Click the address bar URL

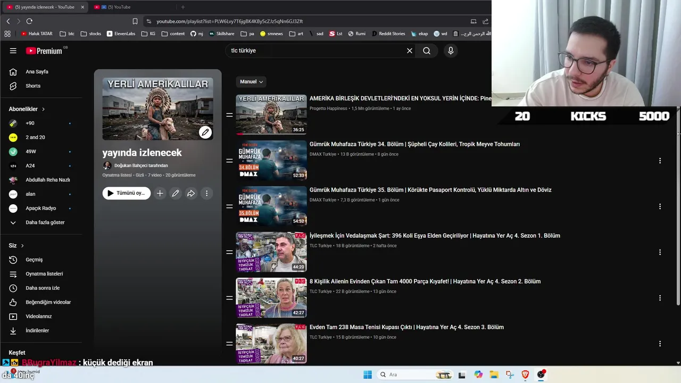pos(229,21)
